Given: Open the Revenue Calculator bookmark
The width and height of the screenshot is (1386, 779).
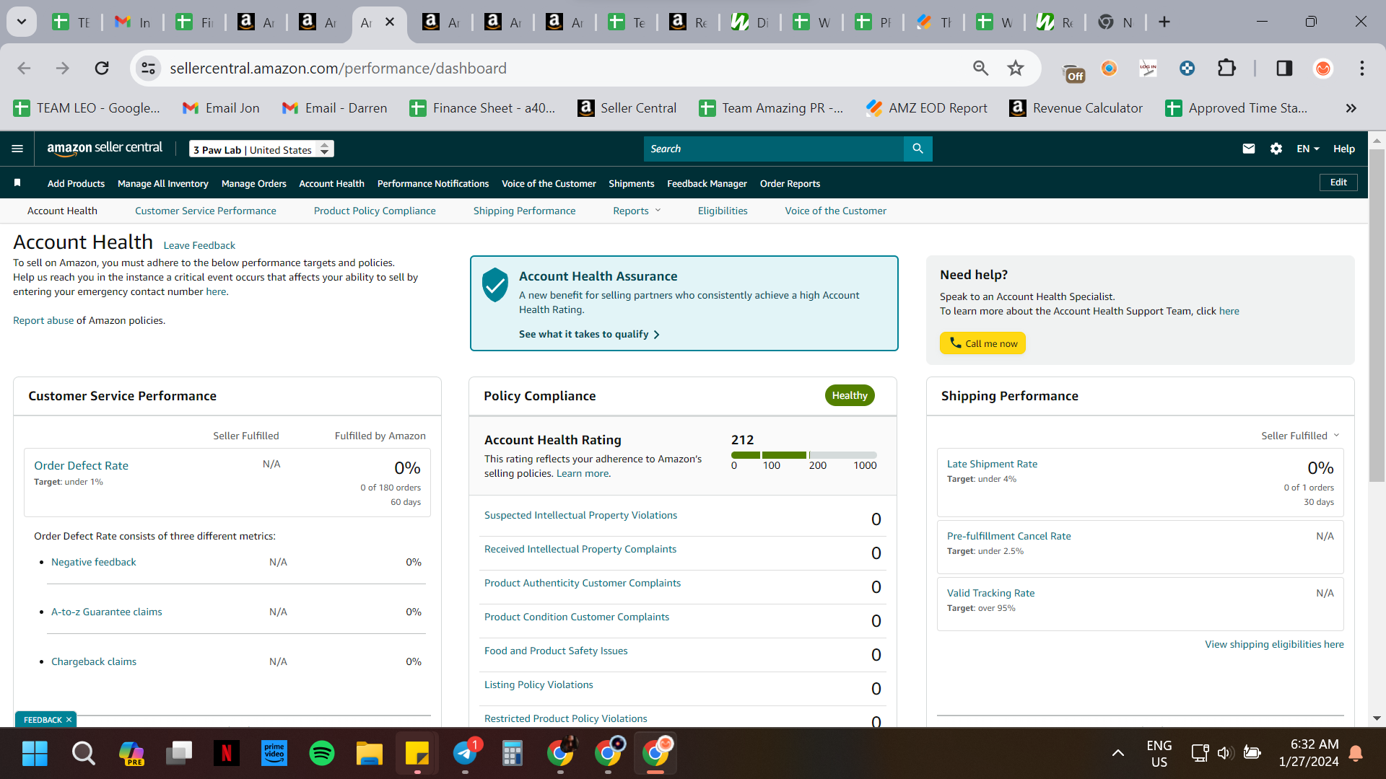Looking at the screenshot, I should click(x=1076, y=108).
